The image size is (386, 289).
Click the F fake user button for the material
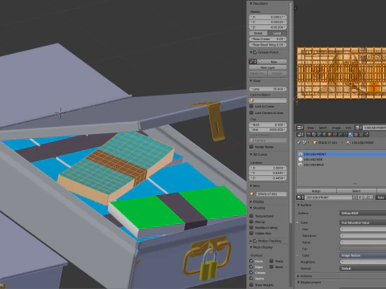pos(360,197)
